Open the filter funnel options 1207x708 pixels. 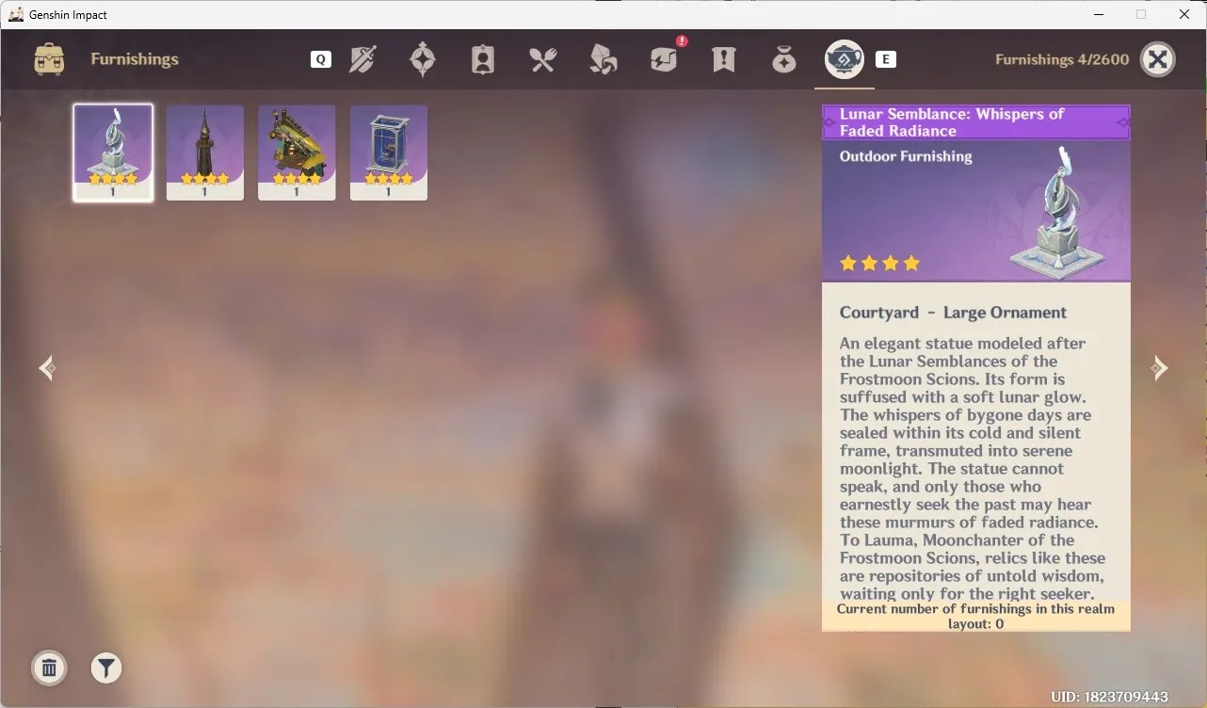106,668
